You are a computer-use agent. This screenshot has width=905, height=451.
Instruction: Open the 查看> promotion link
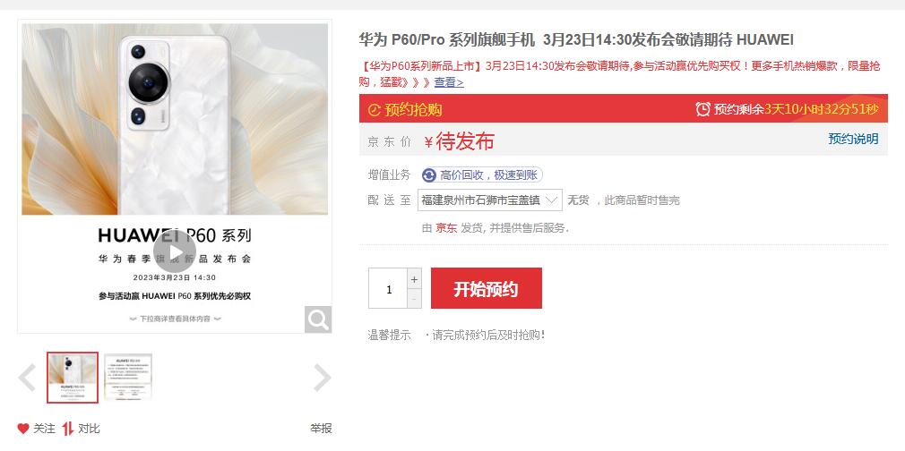pyautogui.click(x=448, y=82)
